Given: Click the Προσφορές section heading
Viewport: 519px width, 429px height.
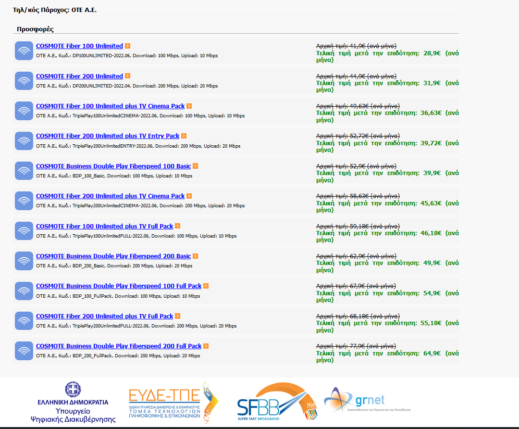Looking at the screenshot, I should (x=35, y=29).
